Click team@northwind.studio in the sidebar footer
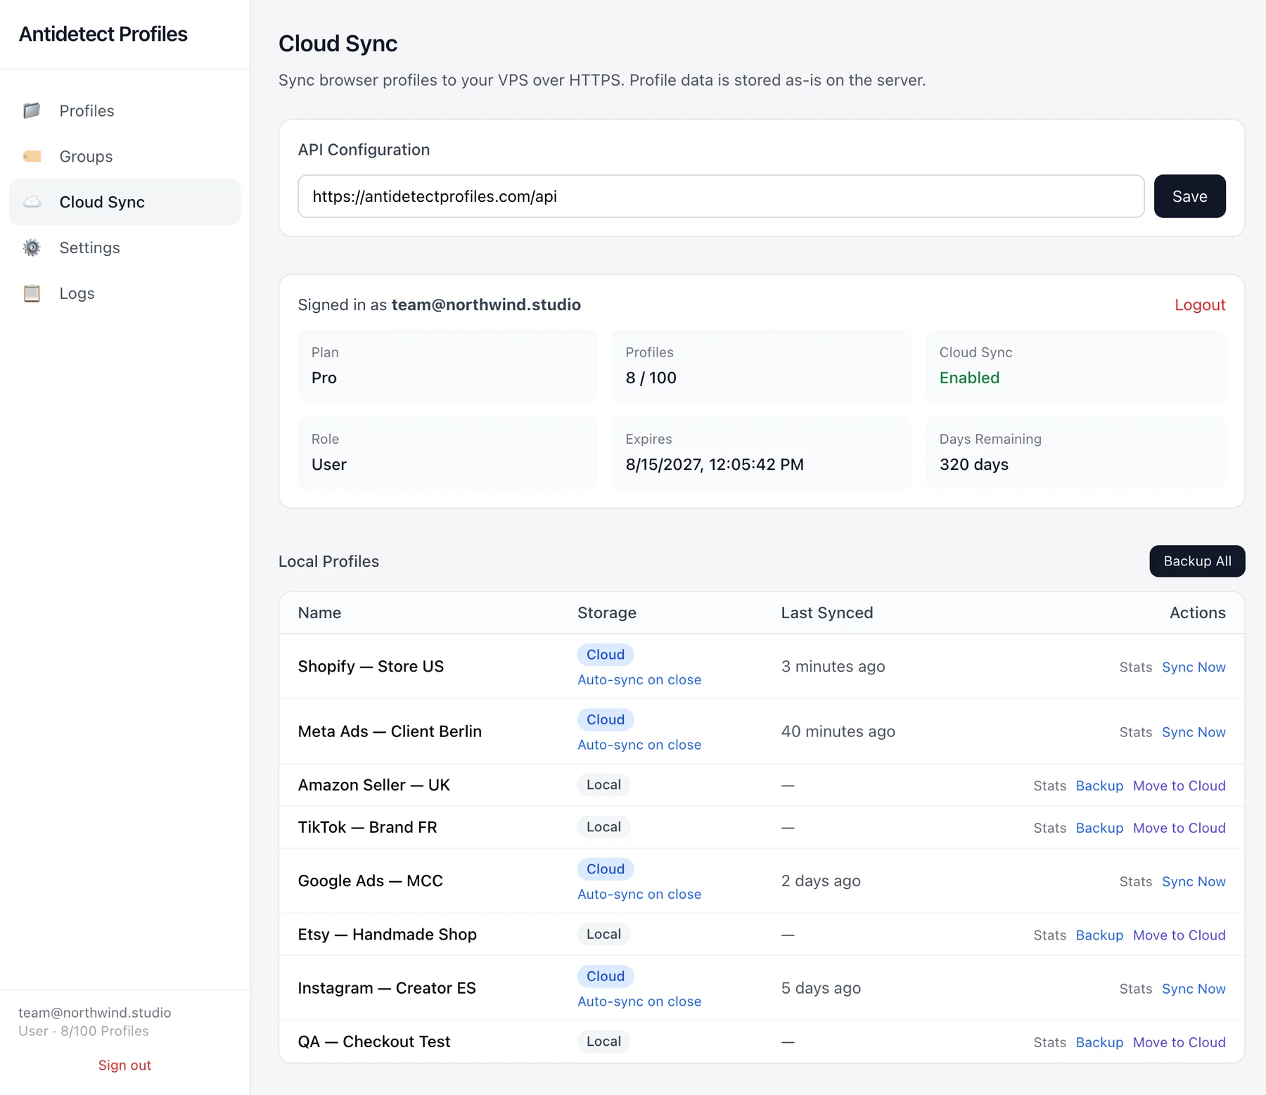 95,1013
